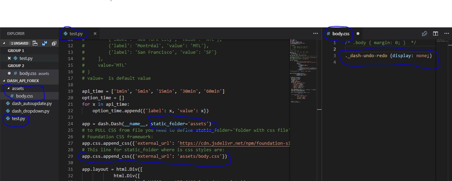This screenshot has width=452, height=181.
Task: Click empty line 2 in body.css
Action: tap(390, 49)
